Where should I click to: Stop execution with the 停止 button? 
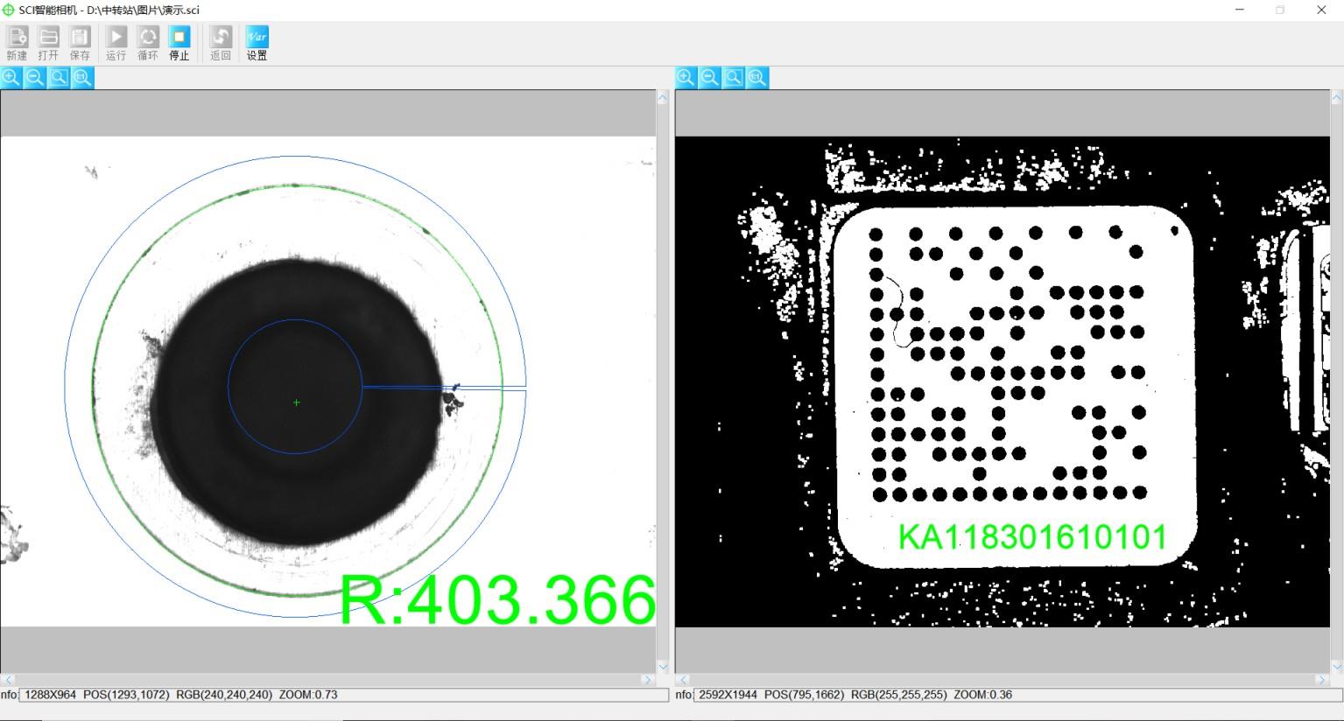[179, 42]
